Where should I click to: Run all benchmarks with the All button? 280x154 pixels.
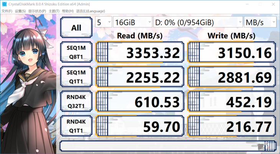76,28
